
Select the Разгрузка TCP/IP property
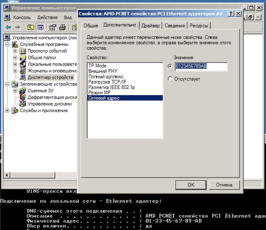click(125, 82)
